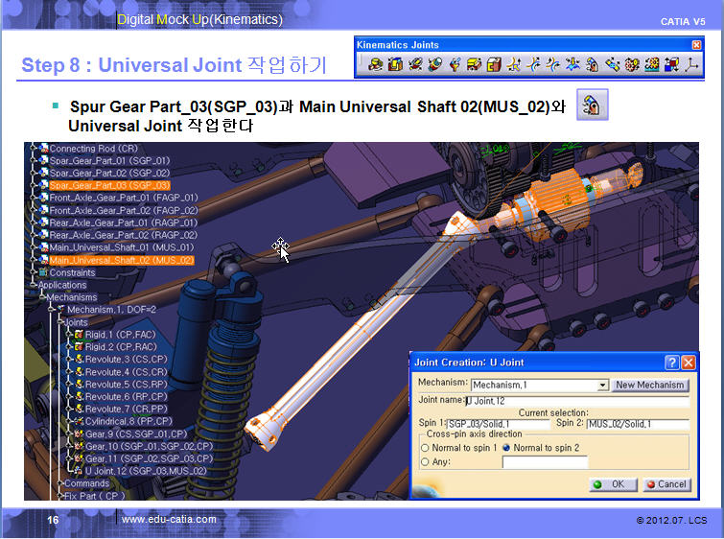
Task: Click the help question mark in Joint Creation dialog
Action: coord(672,363)
